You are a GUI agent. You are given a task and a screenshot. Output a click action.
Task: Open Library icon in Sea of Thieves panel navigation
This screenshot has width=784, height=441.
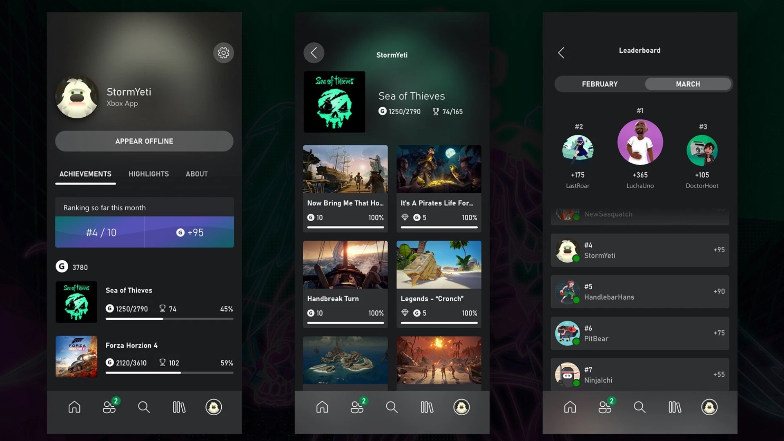click(427, 407)
